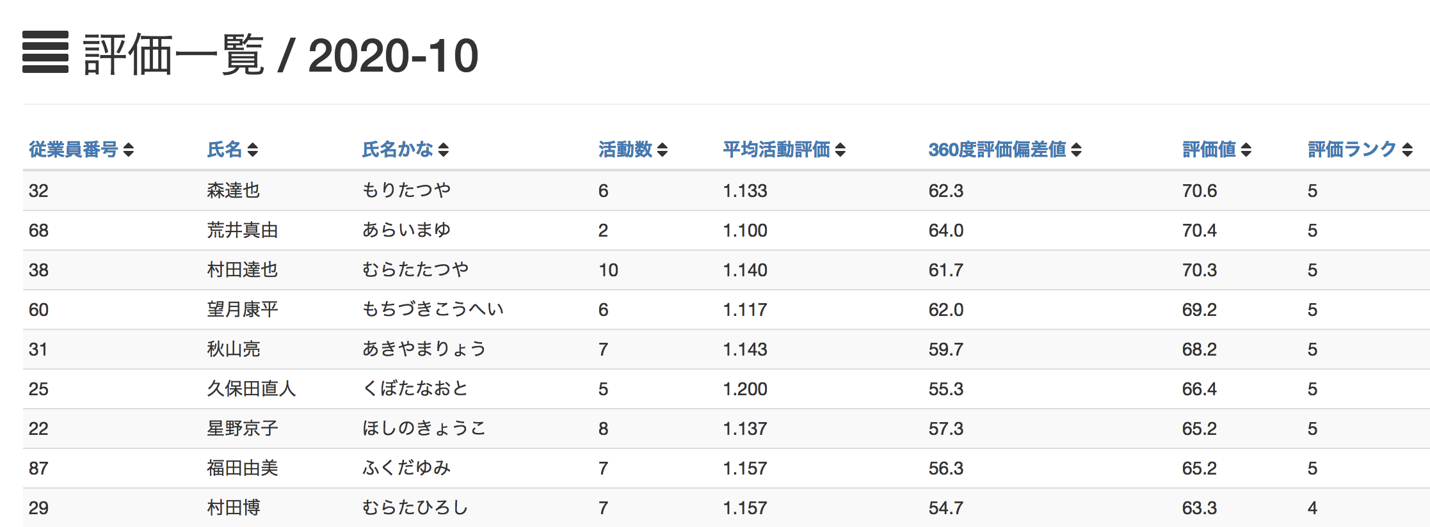The height and width of the screenshot is (527, 1430).
Task: Click 村田博 row evaluation value 63.3
Action: click(x=1200, y=508)
